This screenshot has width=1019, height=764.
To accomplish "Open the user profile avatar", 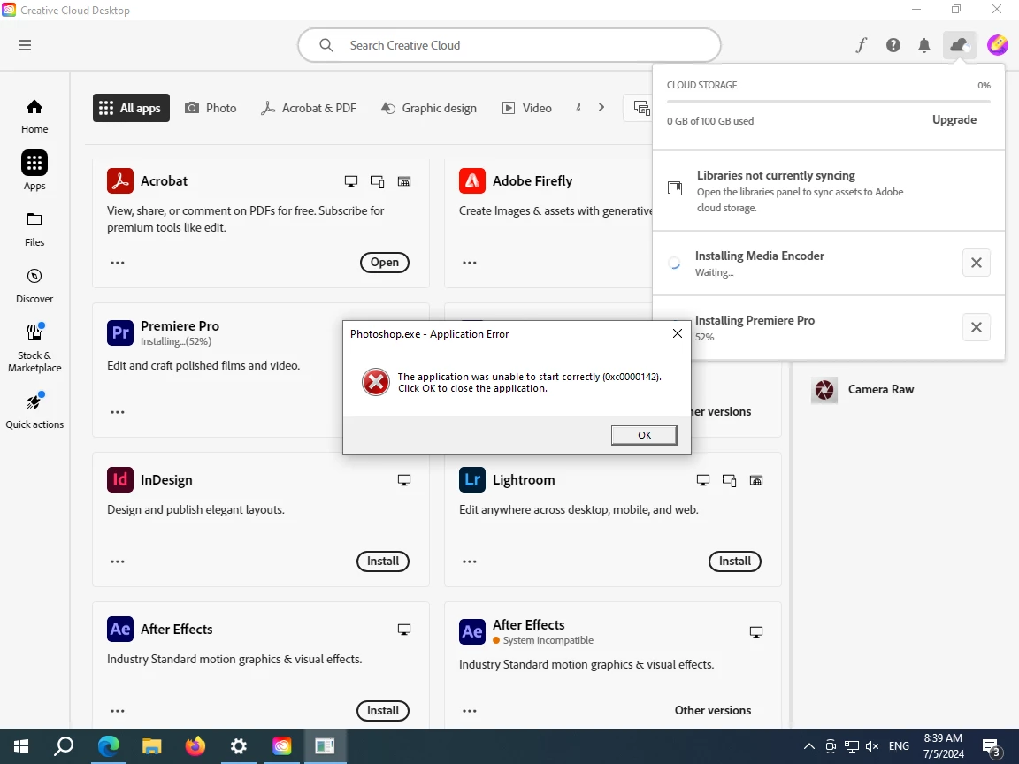I will 997,45.
